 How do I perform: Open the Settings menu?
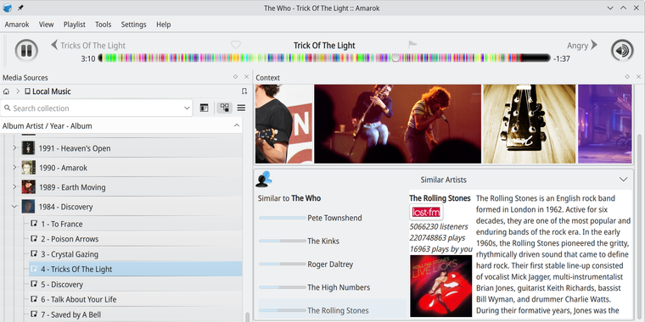tap(134, 25)
